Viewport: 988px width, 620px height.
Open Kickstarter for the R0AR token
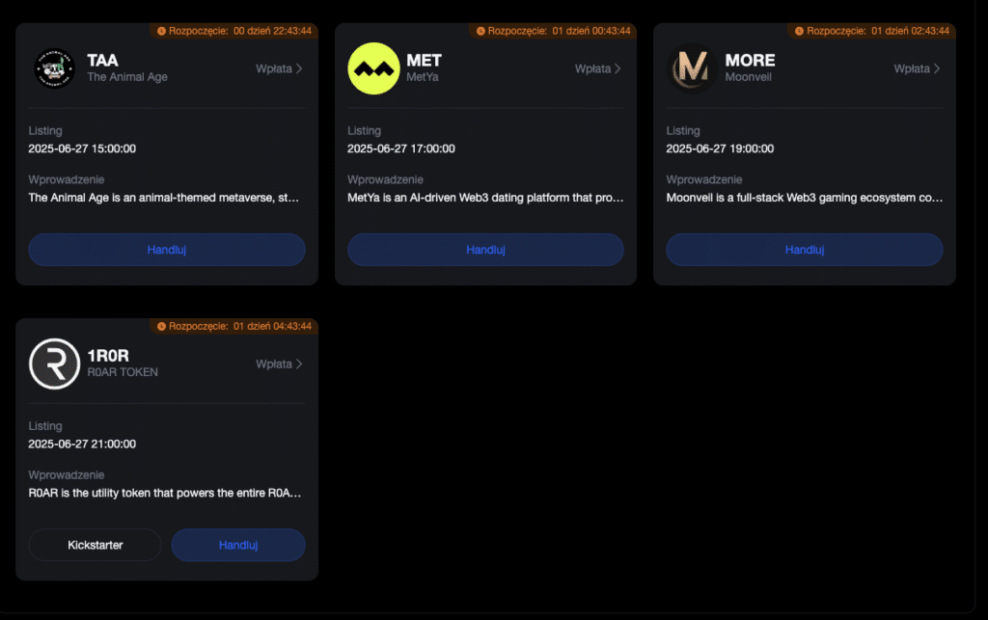pos(95,545)
